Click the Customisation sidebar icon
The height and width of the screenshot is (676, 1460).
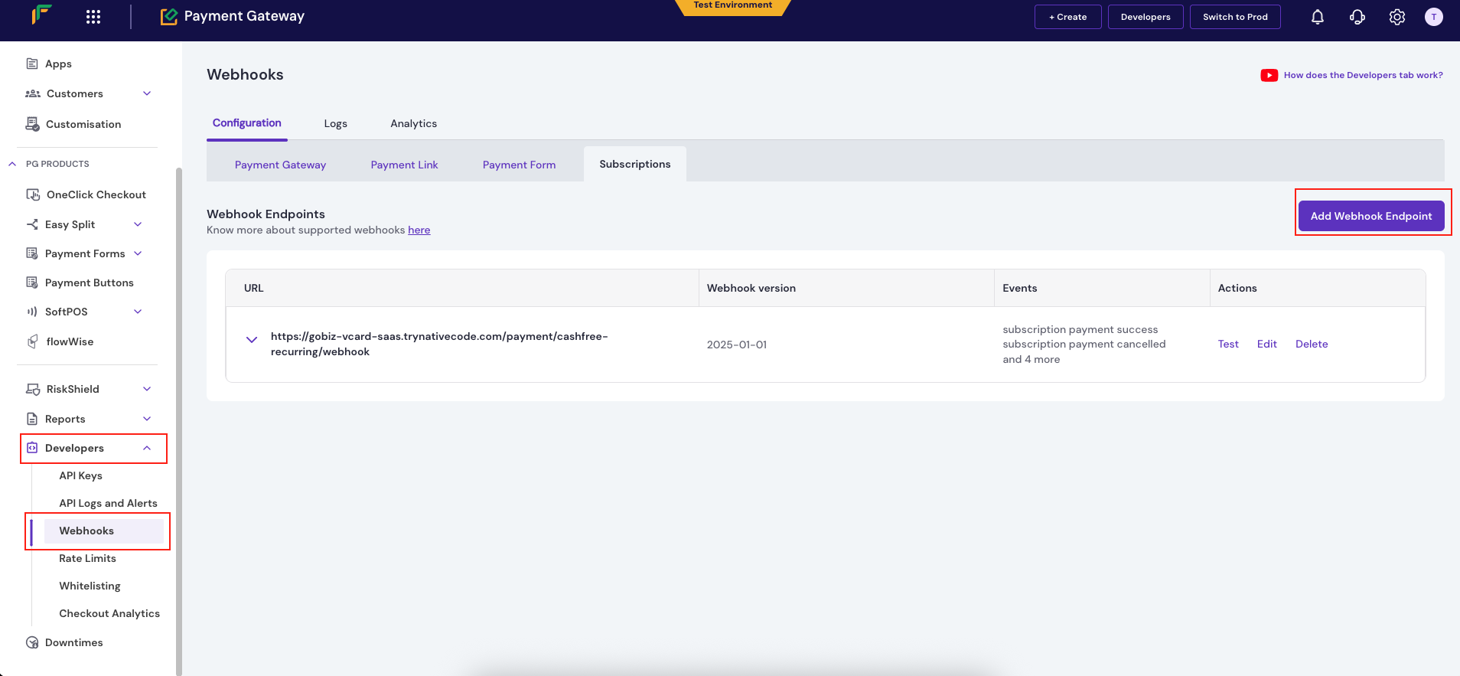pos(32,124)
